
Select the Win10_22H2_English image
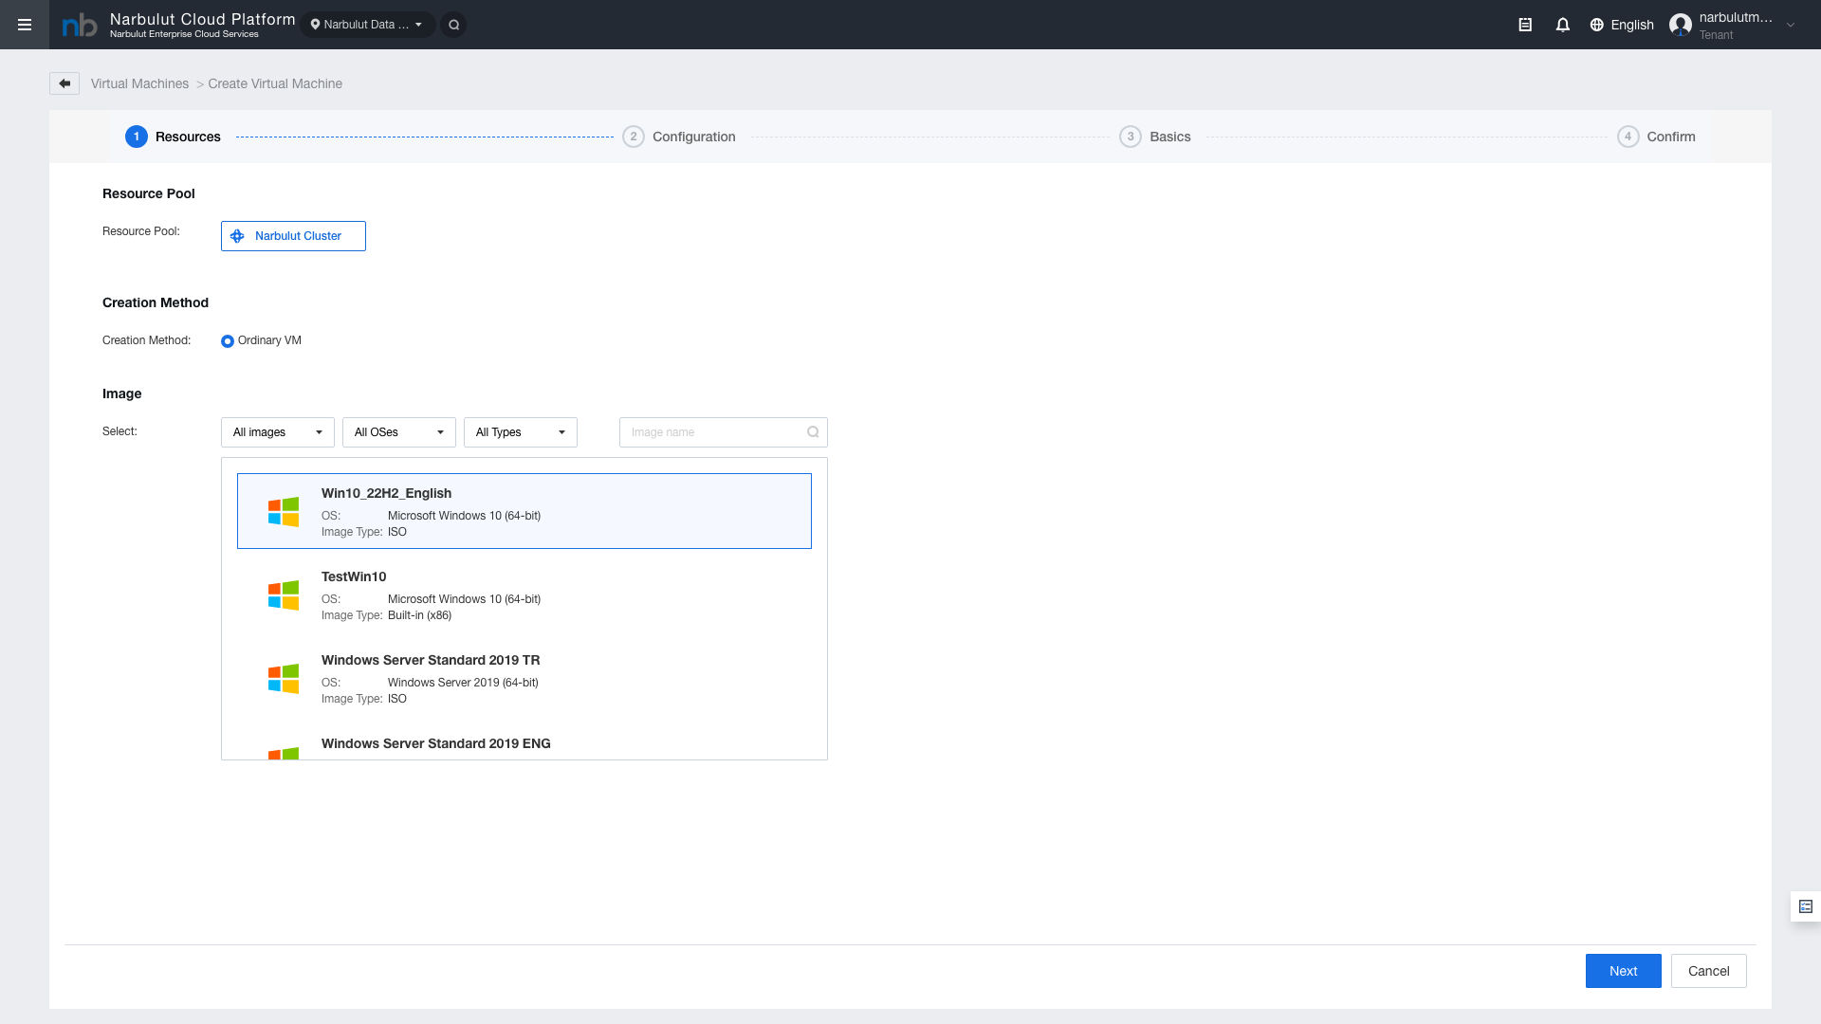[524, 511]
